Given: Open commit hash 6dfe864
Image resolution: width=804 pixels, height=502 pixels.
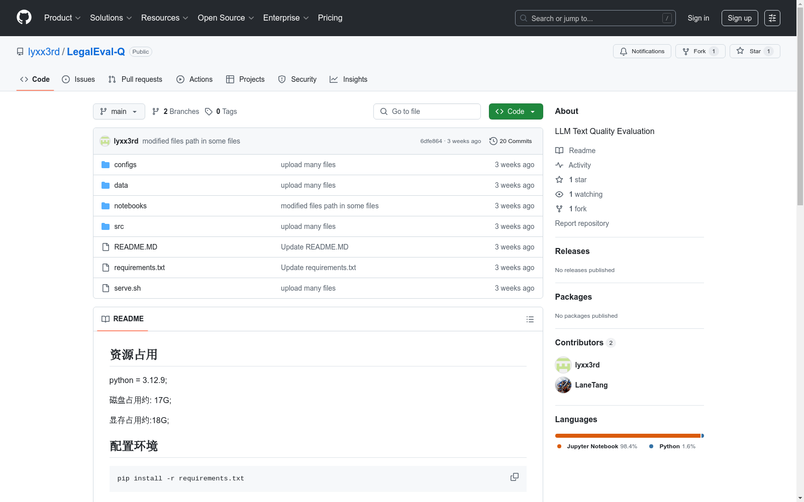Looking at the screenshot, I should click(431, 141).
